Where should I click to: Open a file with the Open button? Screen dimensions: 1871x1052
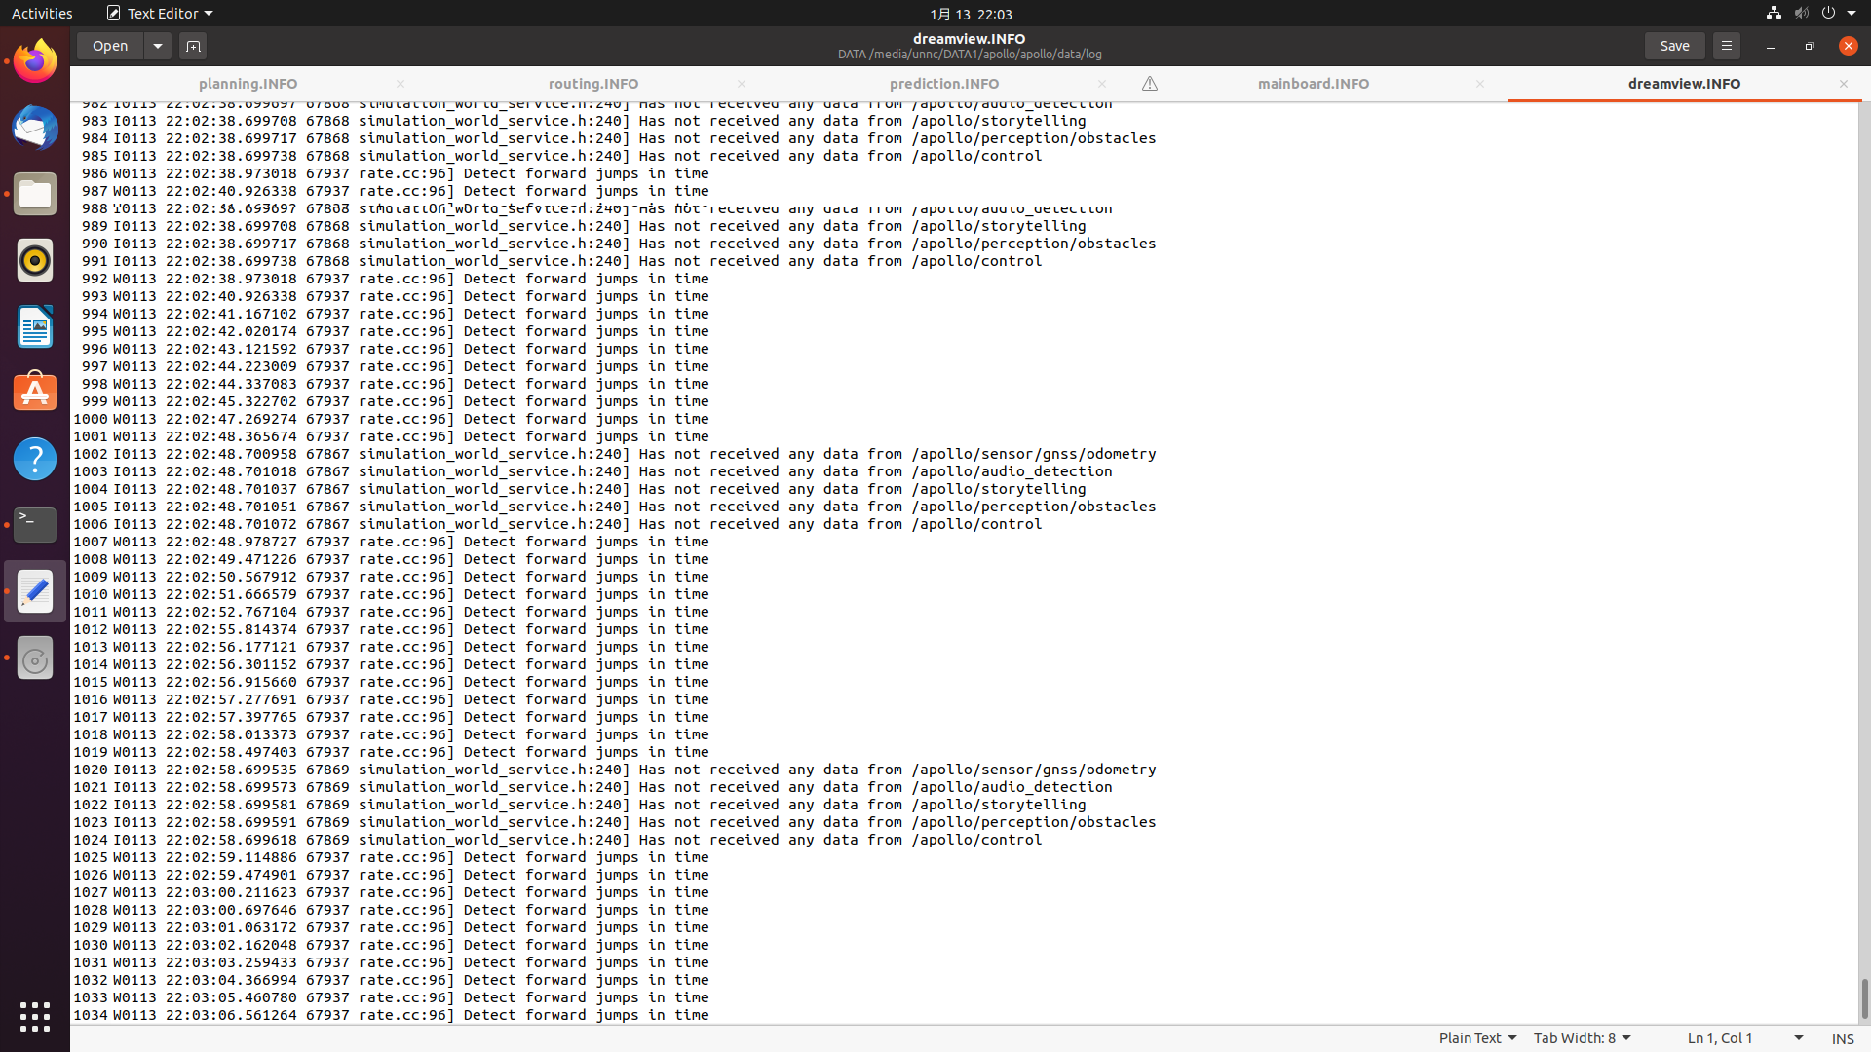109,46
